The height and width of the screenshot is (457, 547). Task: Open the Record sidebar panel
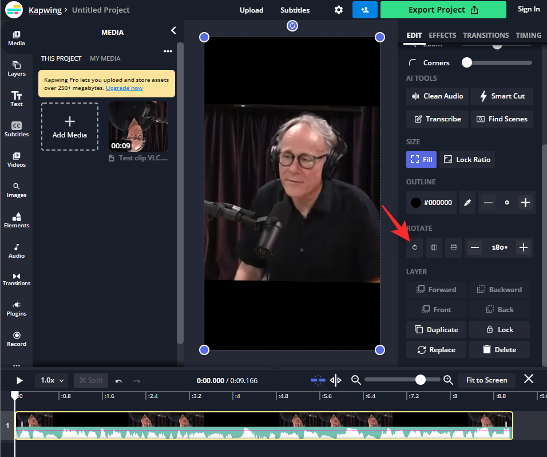17,339
